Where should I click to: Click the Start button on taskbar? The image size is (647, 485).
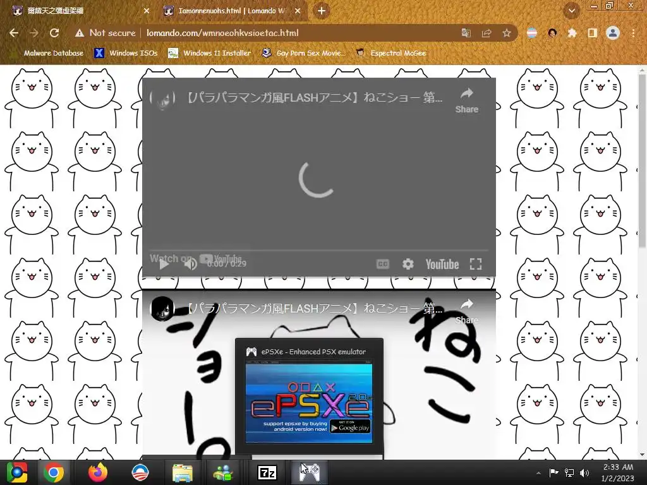click(x=17, y=472)
